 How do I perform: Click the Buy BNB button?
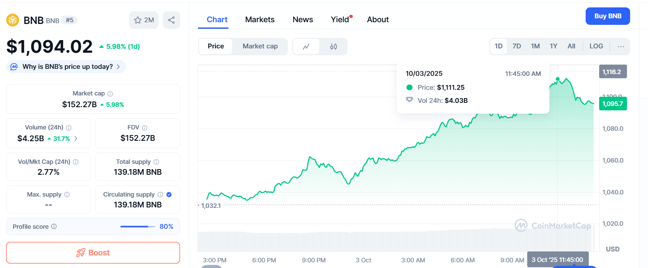pyautogui.click(x=607, y=16)
